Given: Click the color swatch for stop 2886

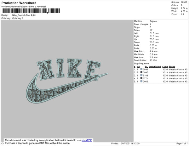Looking at the screenshot, I should point(141,69).
